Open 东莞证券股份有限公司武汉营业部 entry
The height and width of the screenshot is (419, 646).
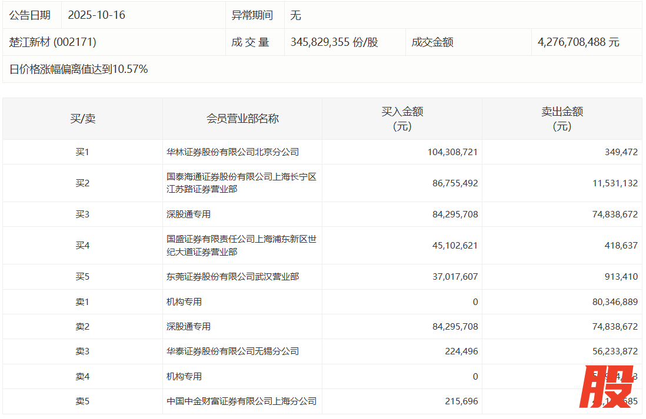(232, 276)
